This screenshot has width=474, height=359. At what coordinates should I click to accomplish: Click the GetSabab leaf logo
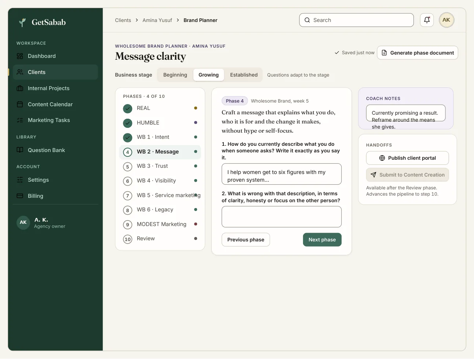click(x=22, y=22)
